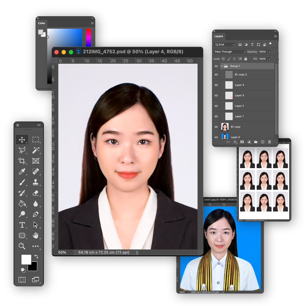Select the Rectangular Marquee tool
This screenshot has width=306, height=306.
(x=36, y=140)
